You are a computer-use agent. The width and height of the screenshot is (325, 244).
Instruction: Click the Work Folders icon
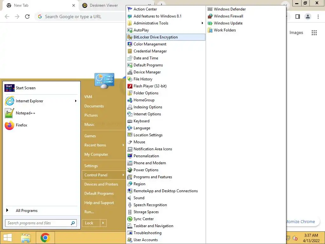coord(210,30)
